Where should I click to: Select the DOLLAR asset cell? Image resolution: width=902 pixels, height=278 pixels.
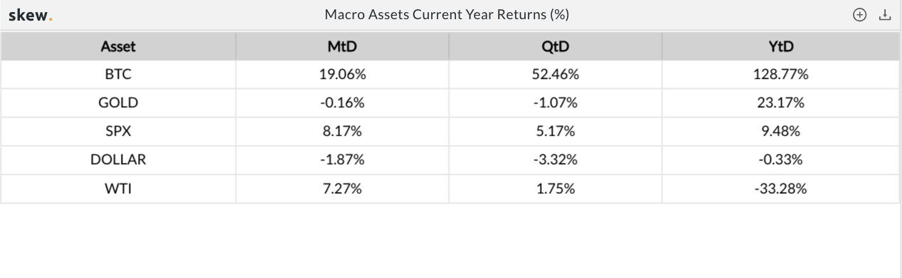(x=118, y=160)
